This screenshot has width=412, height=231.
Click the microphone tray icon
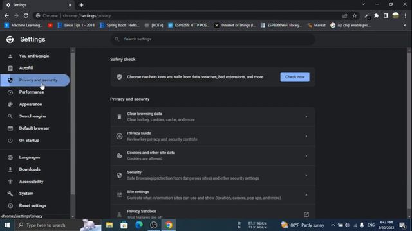pyautogui.click(x=362, y=225)
